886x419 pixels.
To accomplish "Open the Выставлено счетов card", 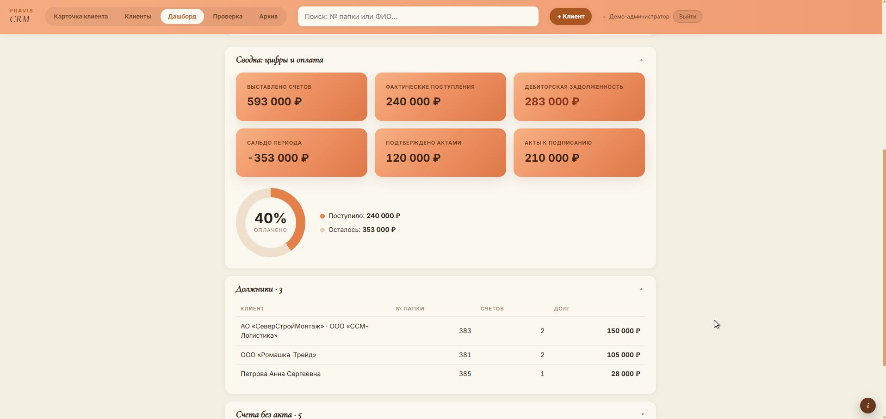I will tap(302, 97).
